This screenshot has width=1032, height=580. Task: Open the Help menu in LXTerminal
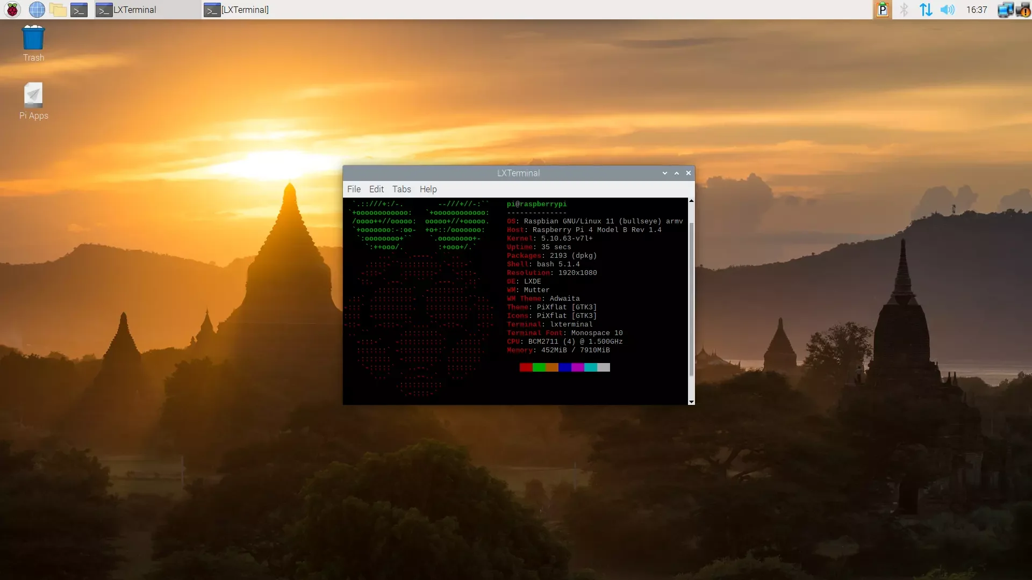click(x=428, y=189)
